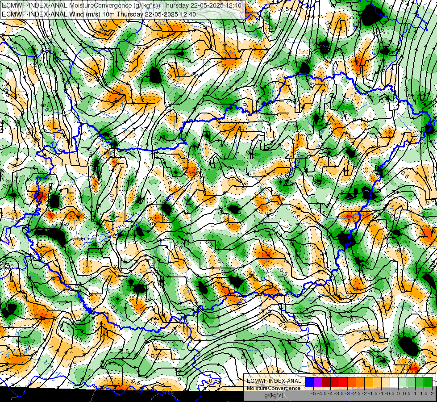Click the -2 tick label on the legend

(364, 394)
